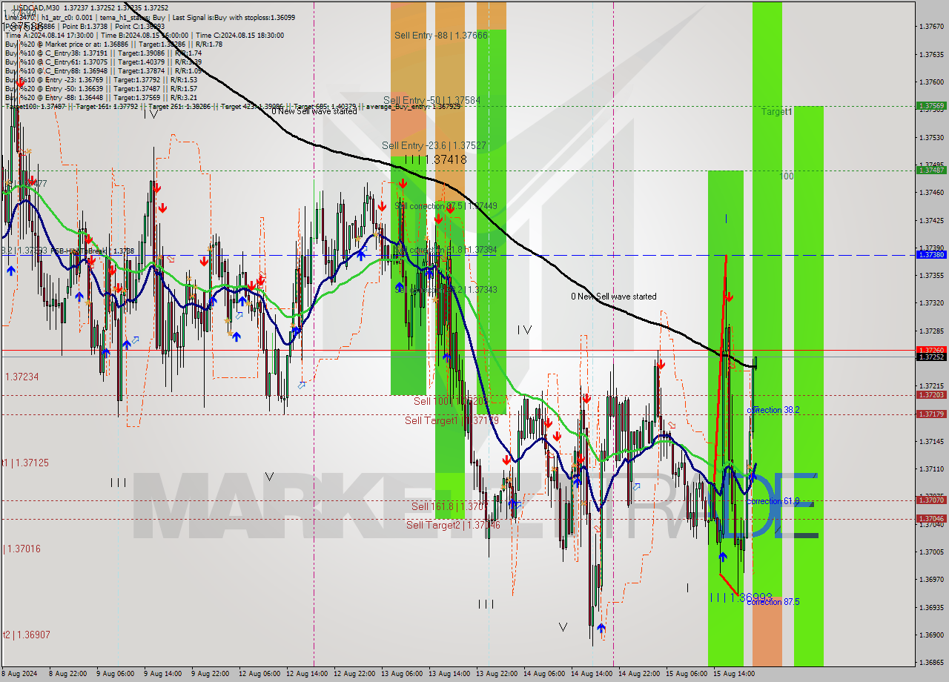This screenshot has height=682, width=949.
Task: Select the '8 Aug 22:00' time label
Action: [x=68, y=674]
